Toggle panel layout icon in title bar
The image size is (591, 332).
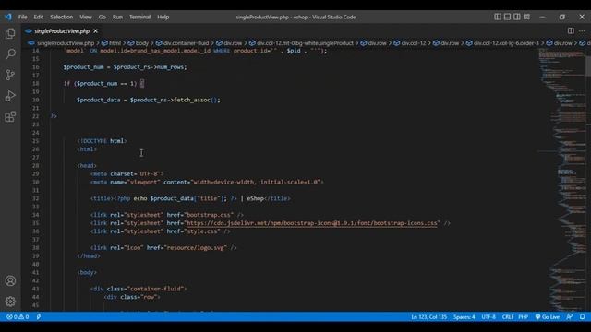[x=507, y=17]
